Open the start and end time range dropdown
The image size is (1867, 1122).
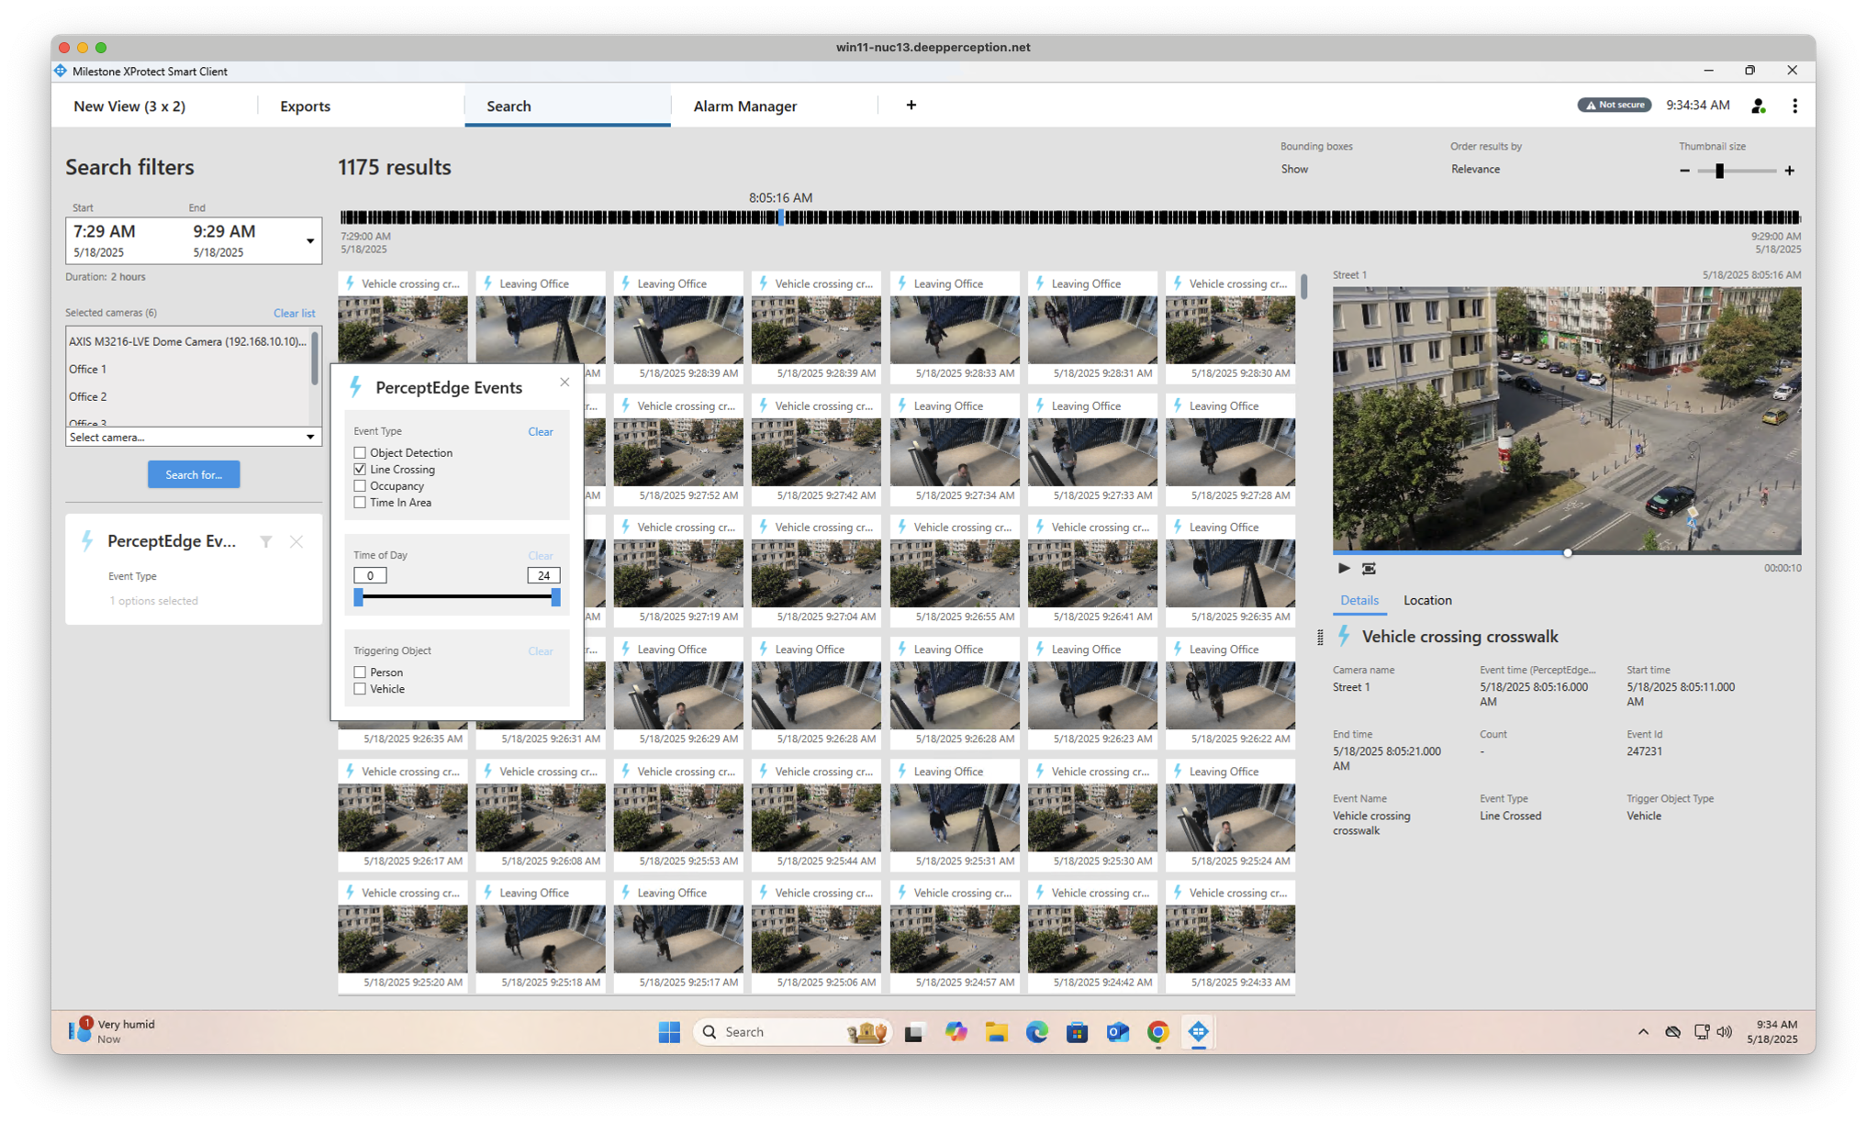pos(309,241)
